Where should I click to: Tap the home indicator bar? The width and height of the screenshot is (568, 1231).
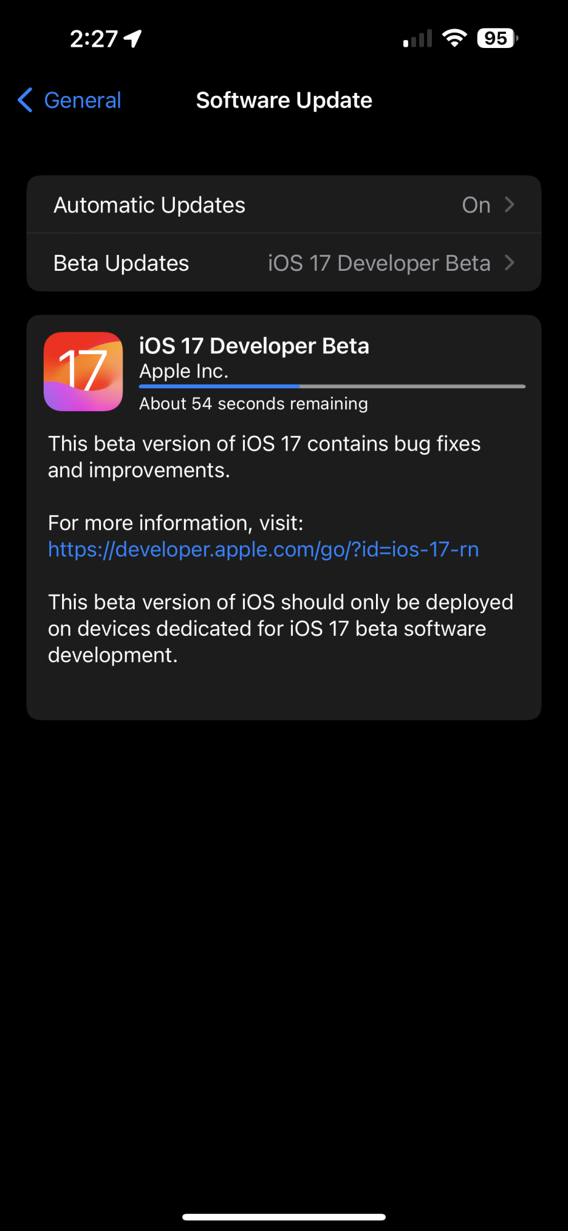[284, 1217]
